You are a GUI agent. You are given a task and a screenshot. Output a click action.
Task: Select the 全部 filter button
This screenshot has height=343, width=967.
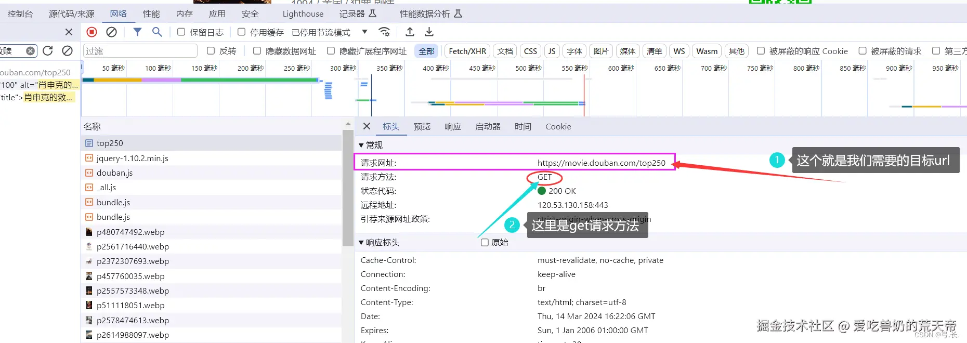(x=427, y=51)
